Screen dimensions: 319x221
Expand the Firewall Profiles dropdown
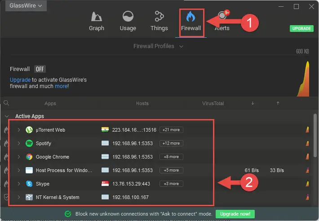point(158,46)
